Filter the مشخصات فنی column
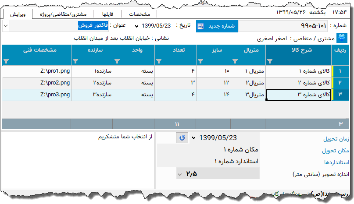The width and height of the screenshot is (354, 204). [x=6, y=61]
